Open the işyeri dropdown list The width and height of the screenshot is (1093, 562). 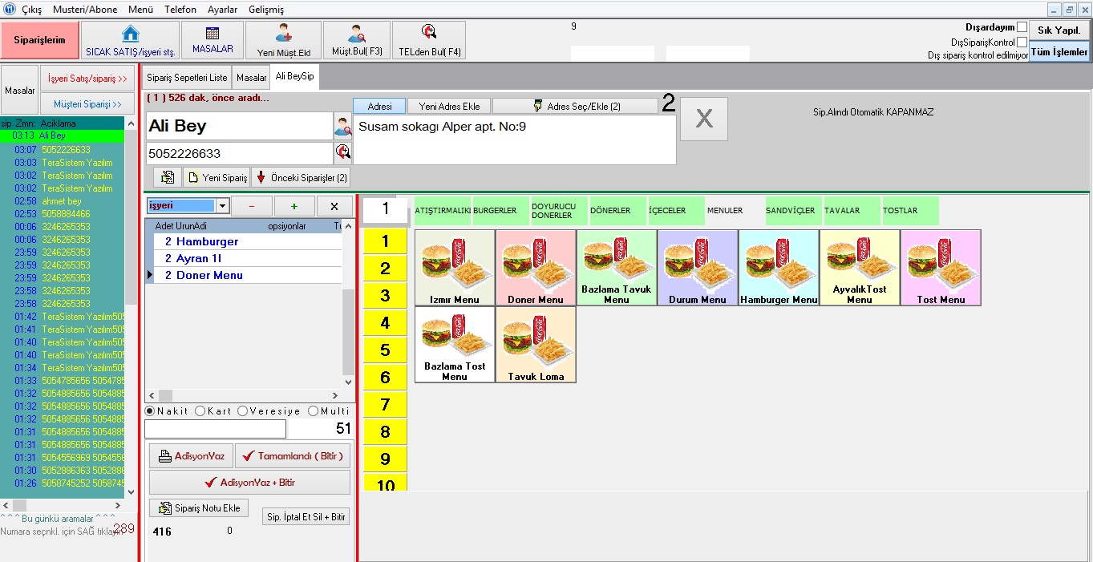(222, 206)
